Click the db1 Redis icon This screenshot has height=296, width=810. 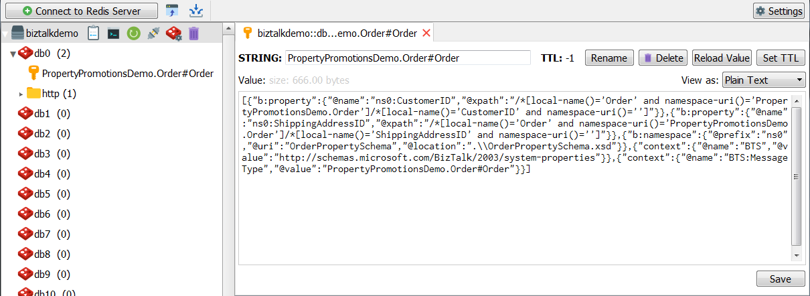click(x=25, y=113)
